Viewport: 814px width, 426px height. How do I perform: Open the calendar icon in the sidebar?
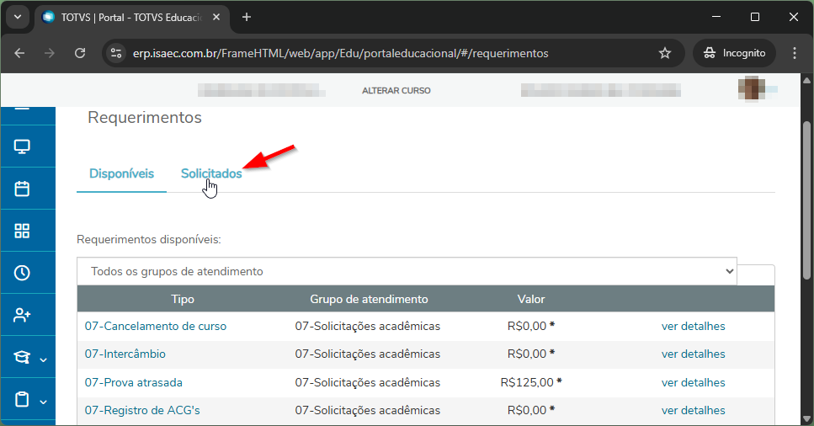point(22,189)
